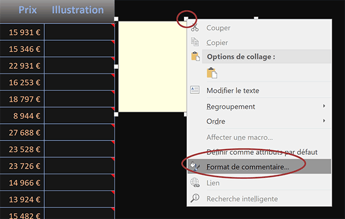
Task: Click comment box top-left corner handle
Action: (116, 19)
